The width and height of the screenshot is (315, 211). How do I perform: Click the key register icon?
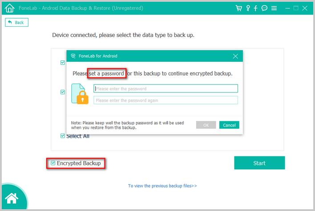248,8
